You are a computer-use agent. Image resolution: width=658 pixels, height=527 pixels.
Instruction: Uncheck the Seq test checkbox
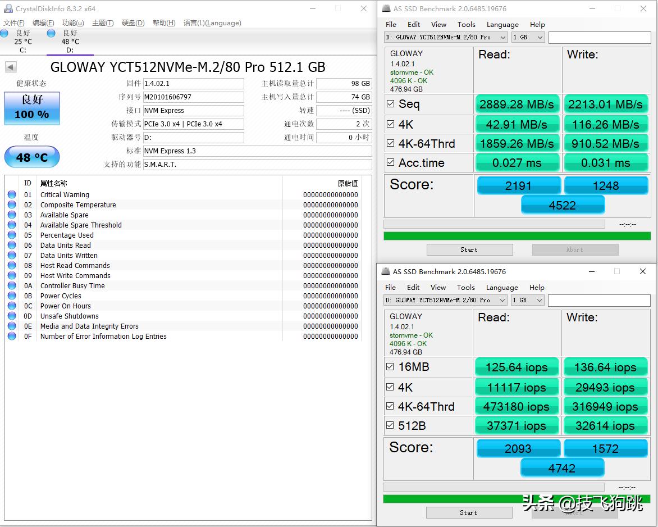tap(390, 104)
